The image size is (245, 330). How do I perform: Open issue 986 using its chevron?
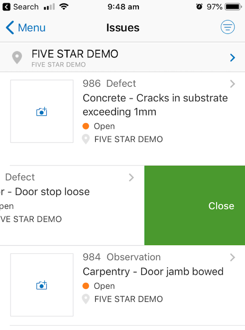[233, 84]
